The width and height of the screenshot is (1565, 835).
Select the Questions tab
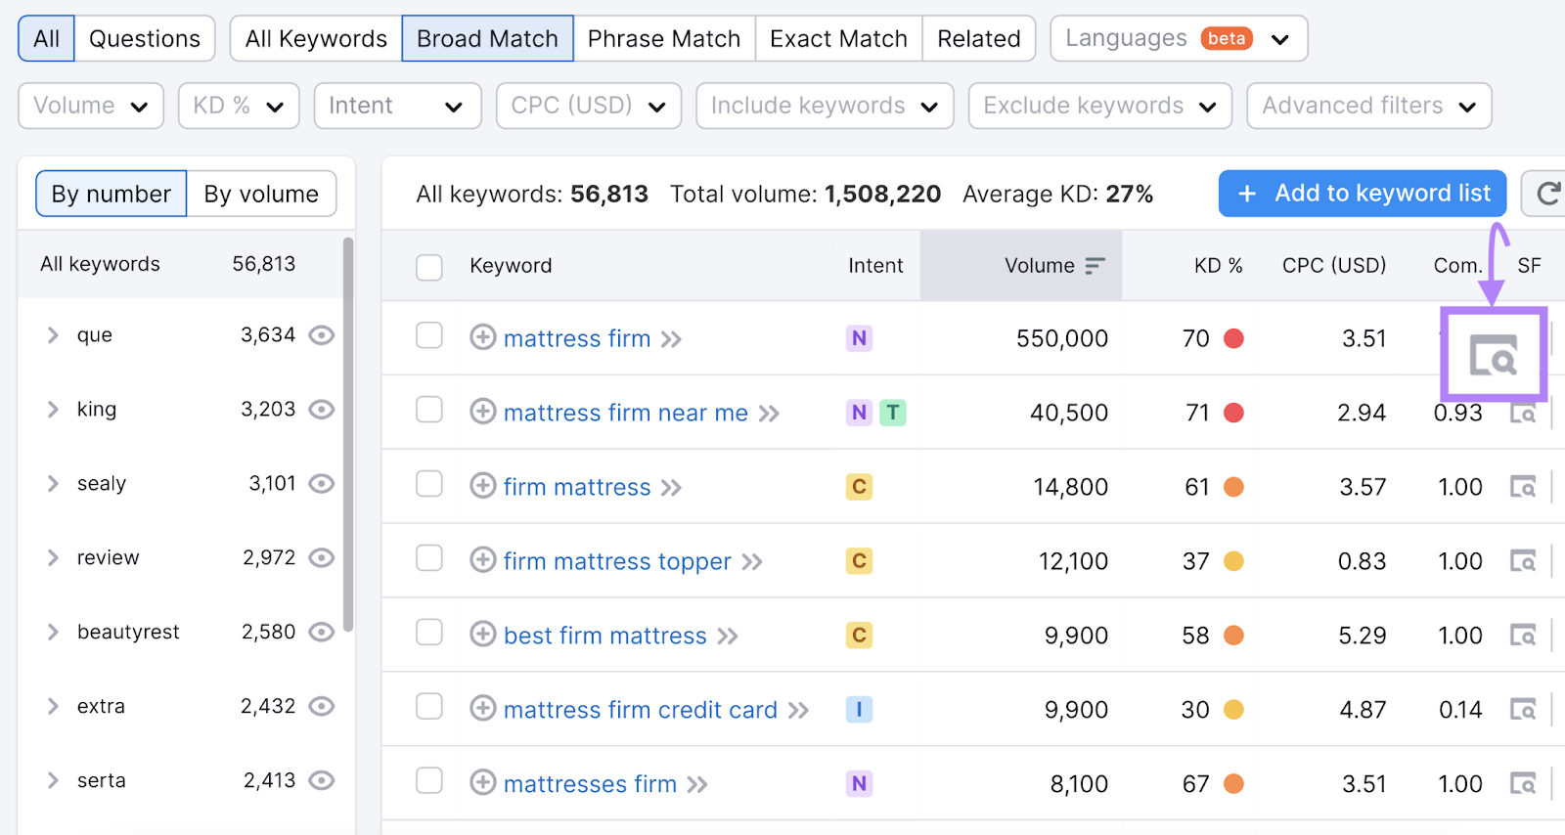[145, 39]
